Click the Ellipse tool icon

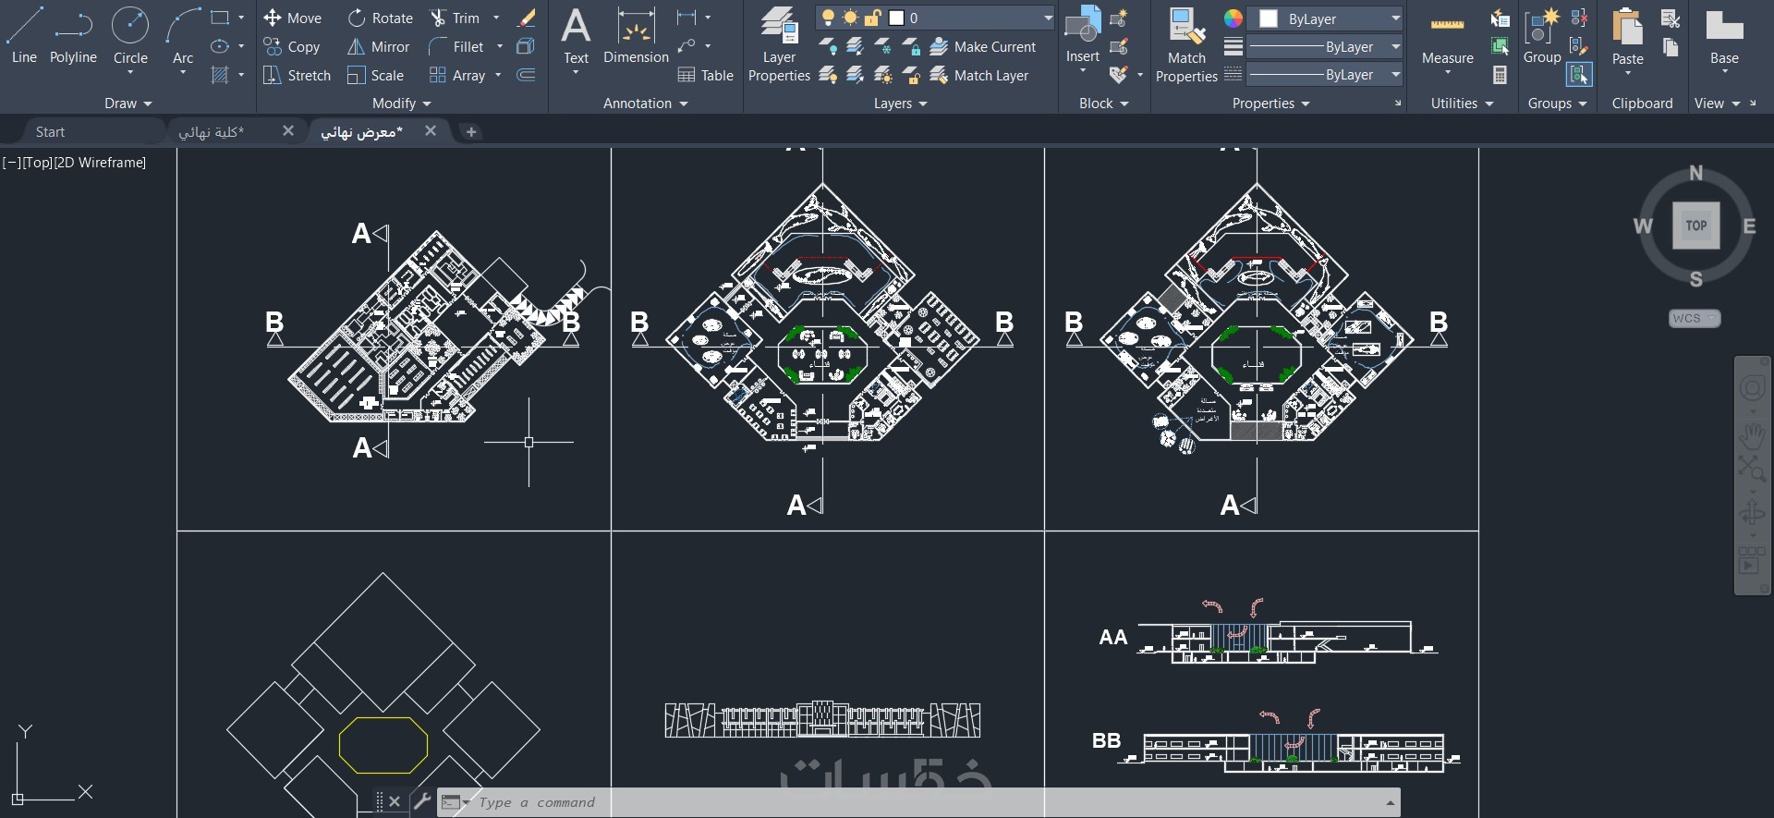pos(220,46)
